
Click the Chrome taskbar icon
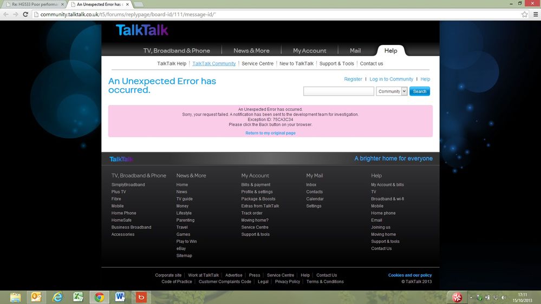coord(99,297)
